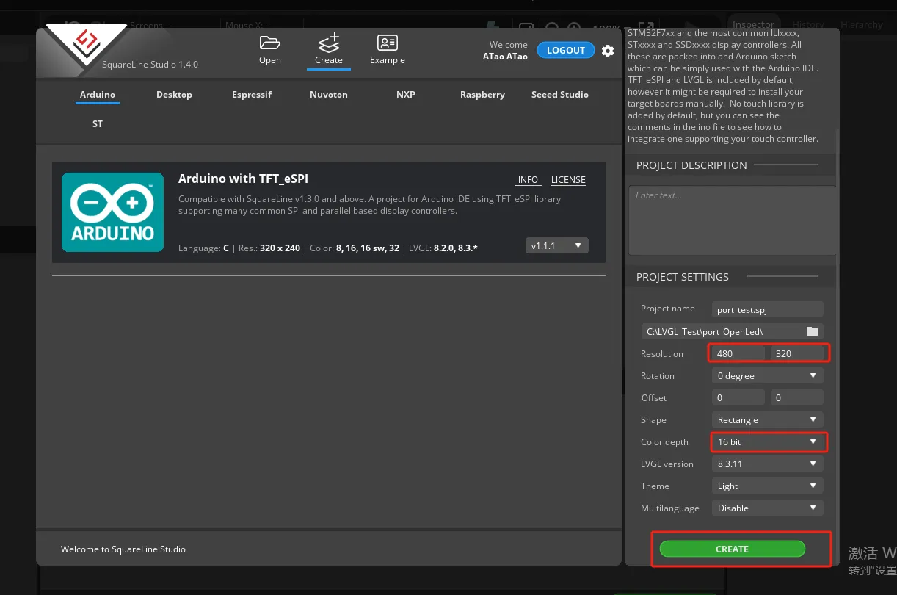Click the Create project icon
Screen dimensions: 897x595
pos(328,43)
